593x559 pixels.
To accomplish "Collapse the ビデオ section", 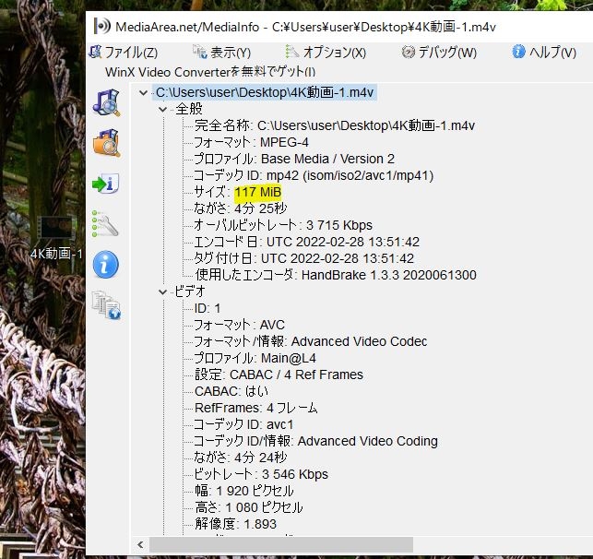I will pos(163,292).
